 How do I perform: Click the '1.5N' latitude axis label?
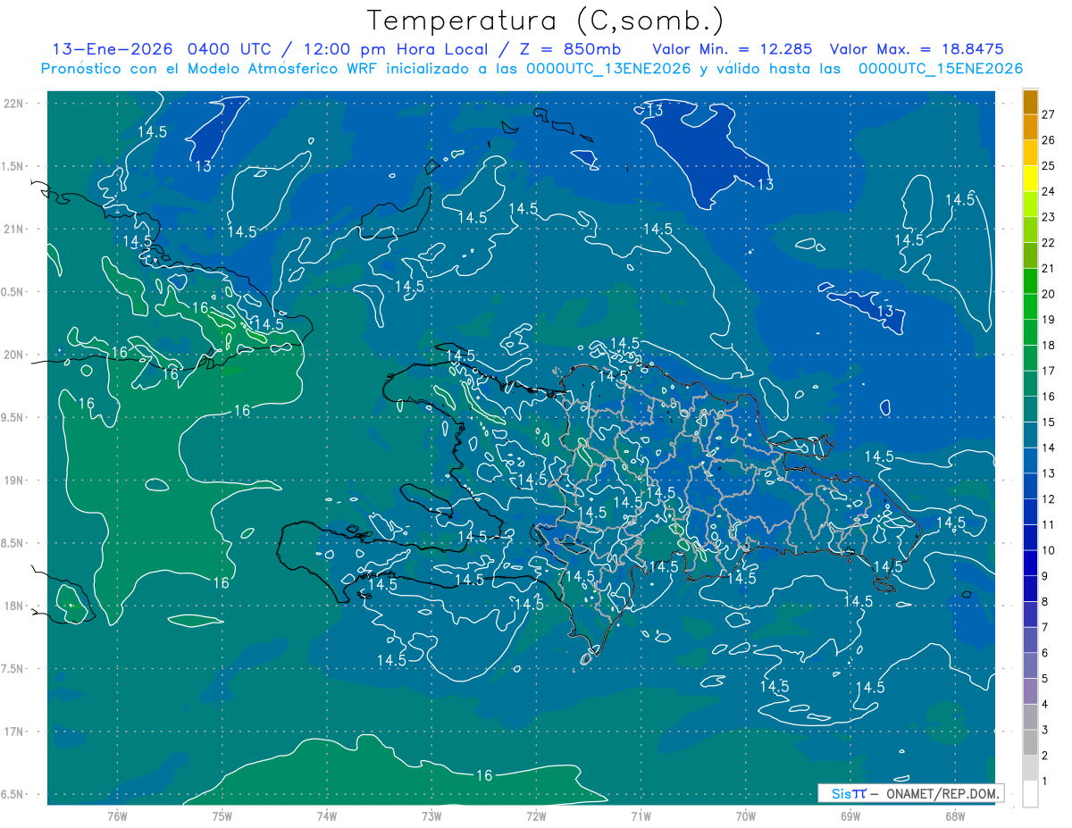click(13, 166)
